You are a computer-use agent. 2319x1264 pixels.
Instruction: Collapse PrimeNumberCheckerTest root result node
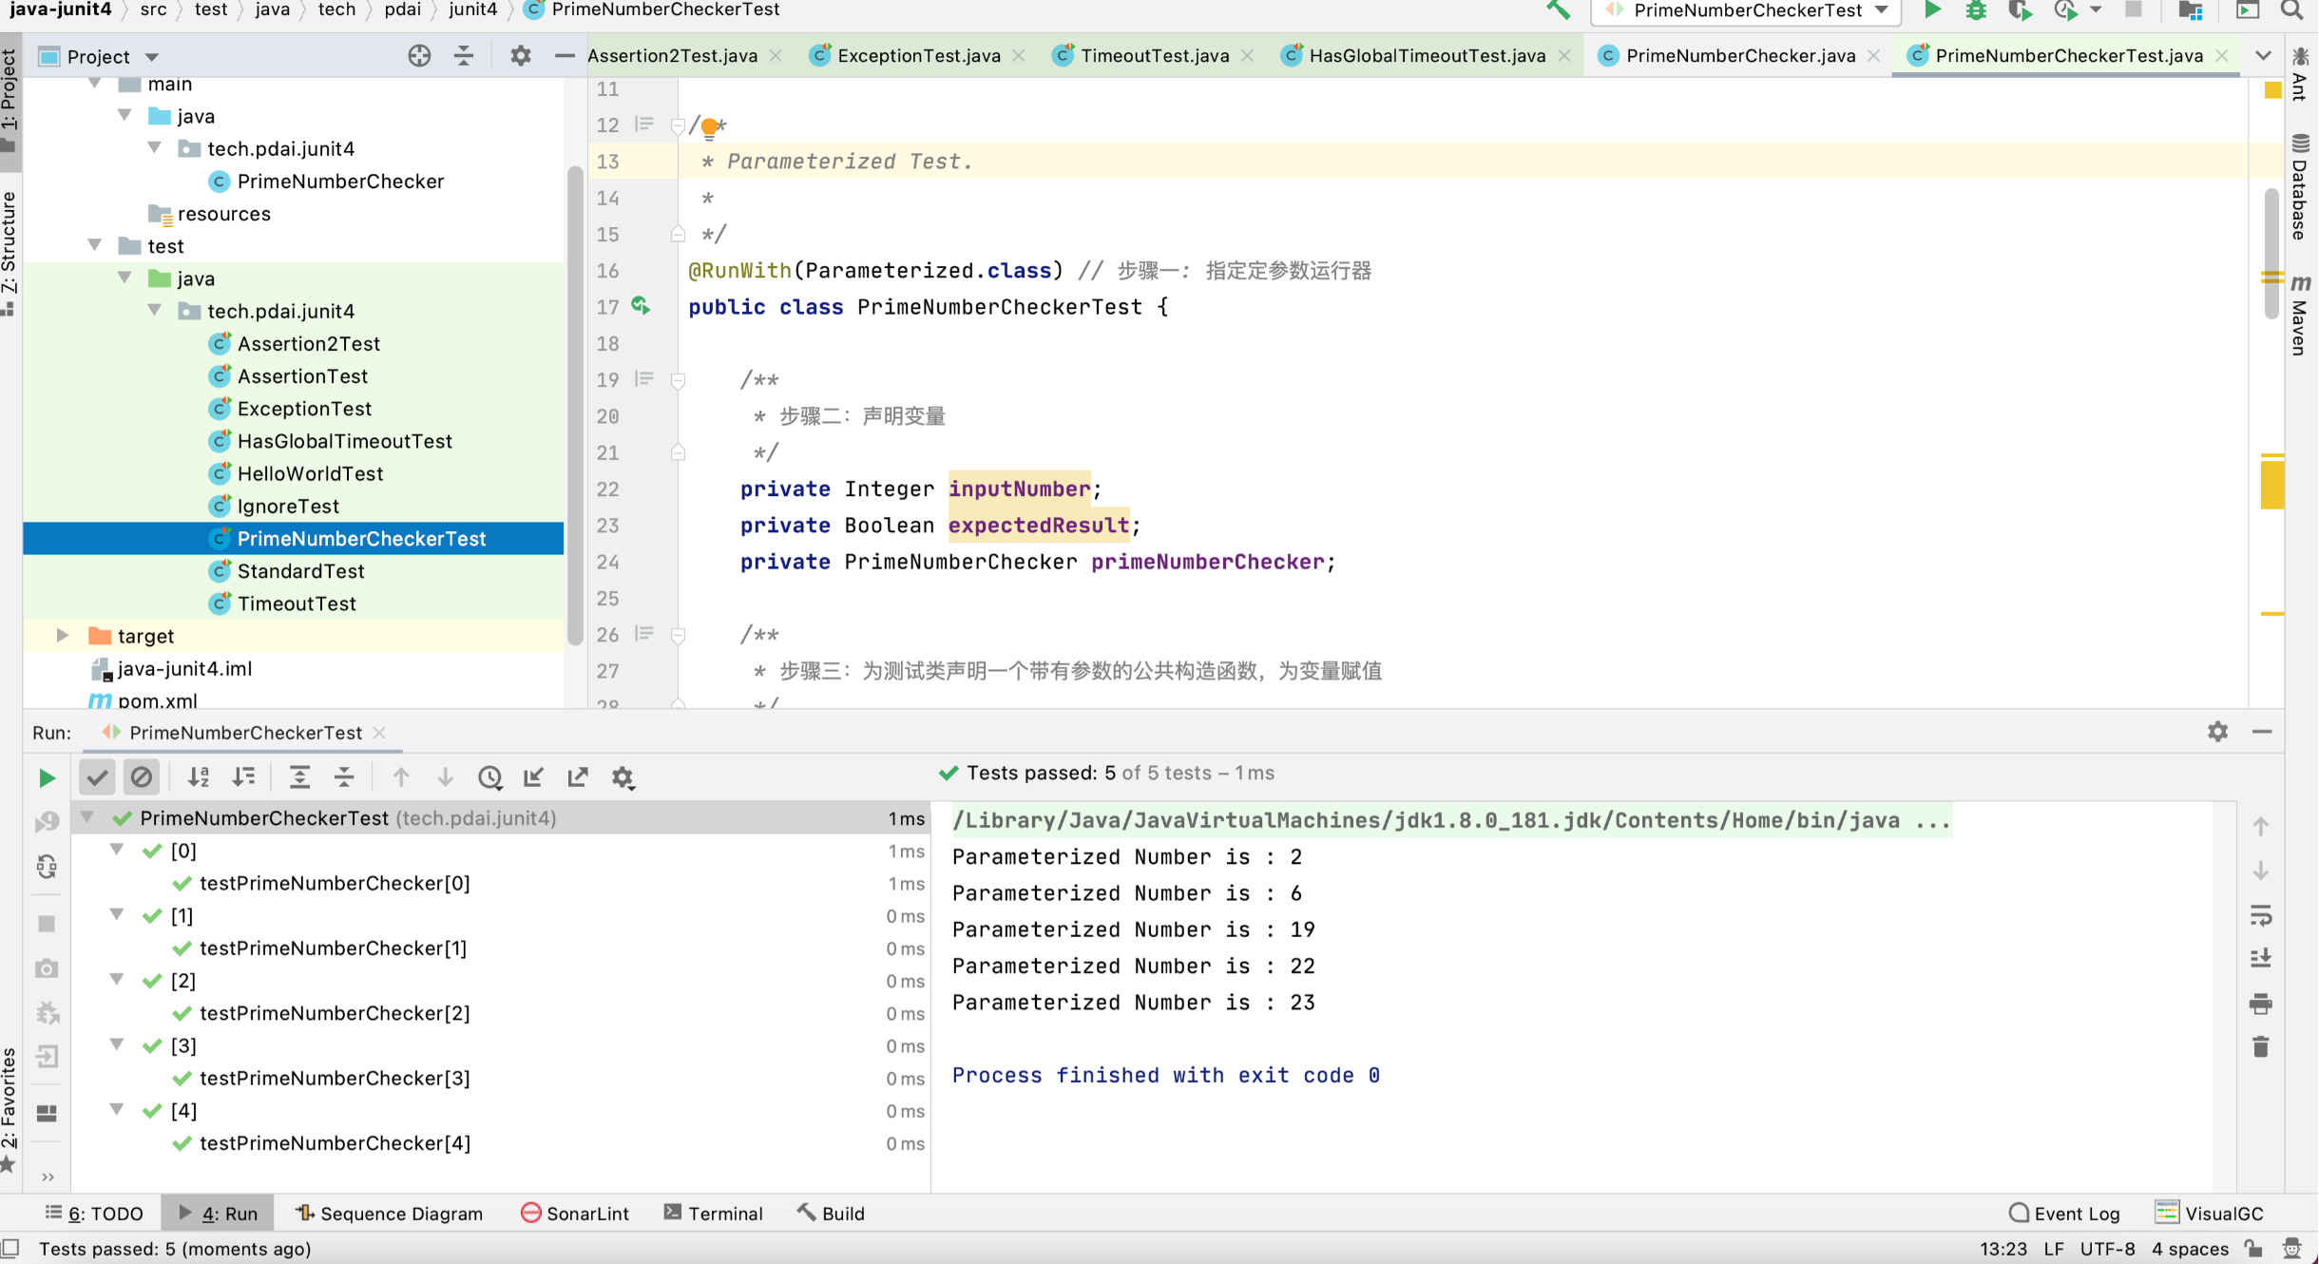87,817
